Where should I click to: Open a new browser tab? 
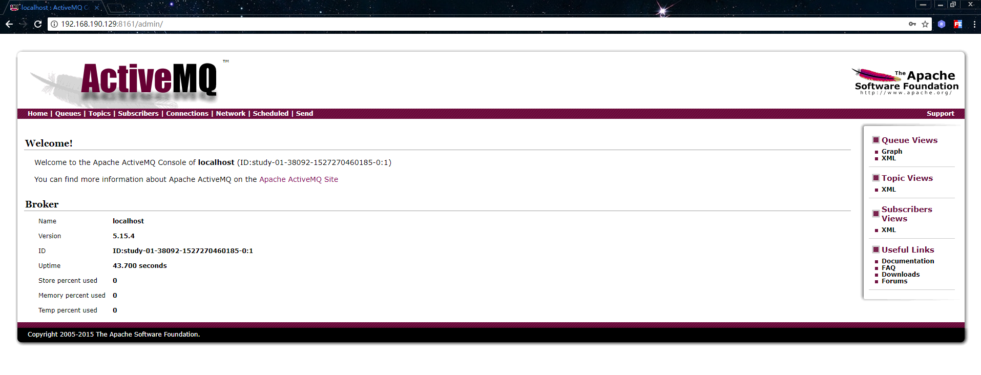coord(116,8)
